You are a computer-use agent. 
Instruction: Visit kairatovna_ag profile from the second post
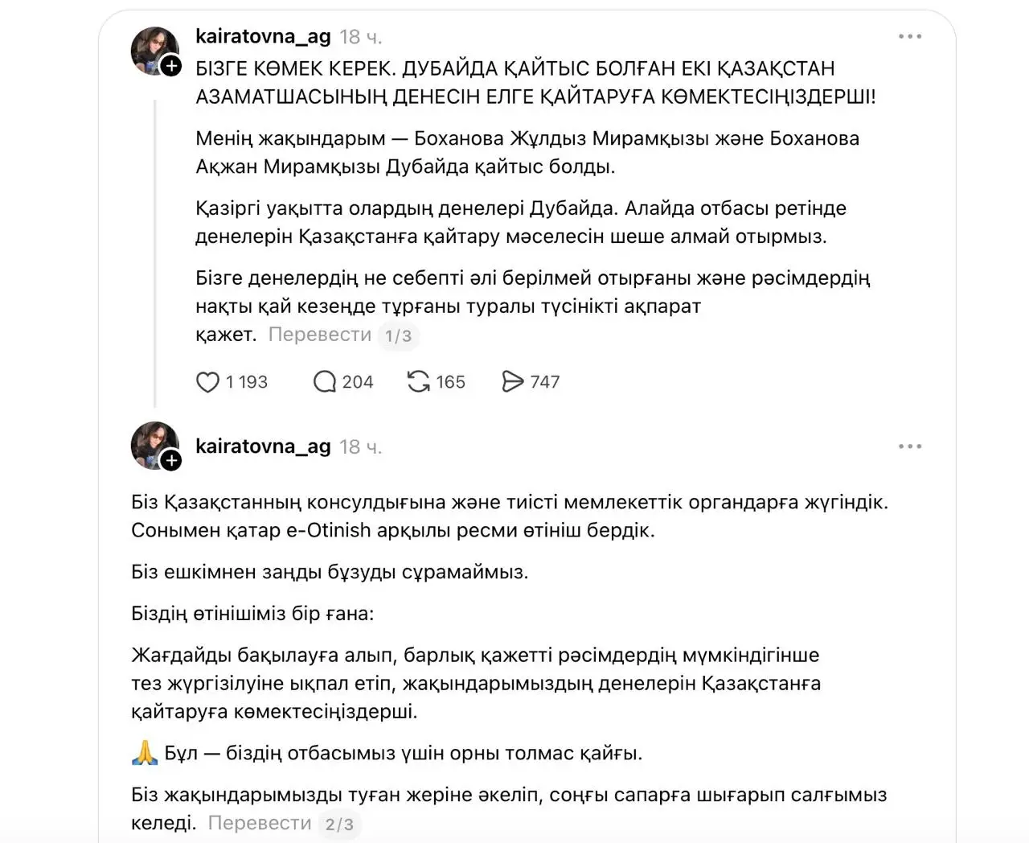point(263,446)
